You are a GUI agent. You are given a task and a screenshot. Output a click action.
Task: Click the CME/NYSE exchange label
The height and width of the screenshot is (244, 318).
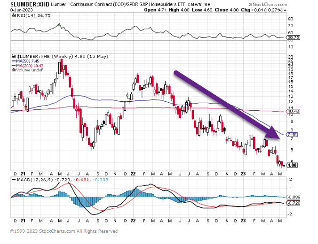[199, 4]
